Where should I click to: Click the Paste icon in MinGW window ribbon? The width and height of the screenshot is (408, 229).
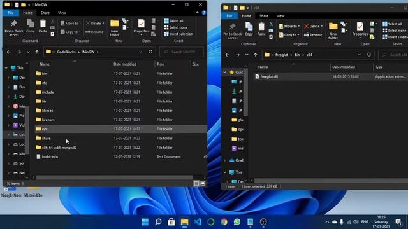43,26
